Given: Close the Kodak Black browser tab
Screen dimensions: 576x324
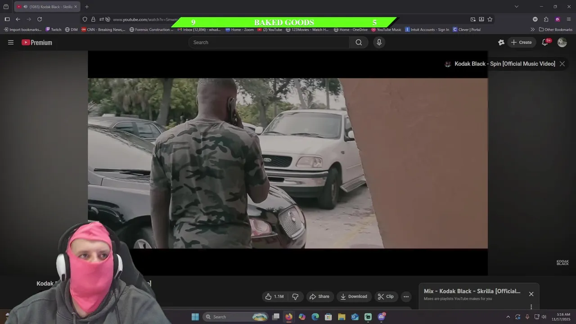Looking at the screenshot, I should coord(76,7).
